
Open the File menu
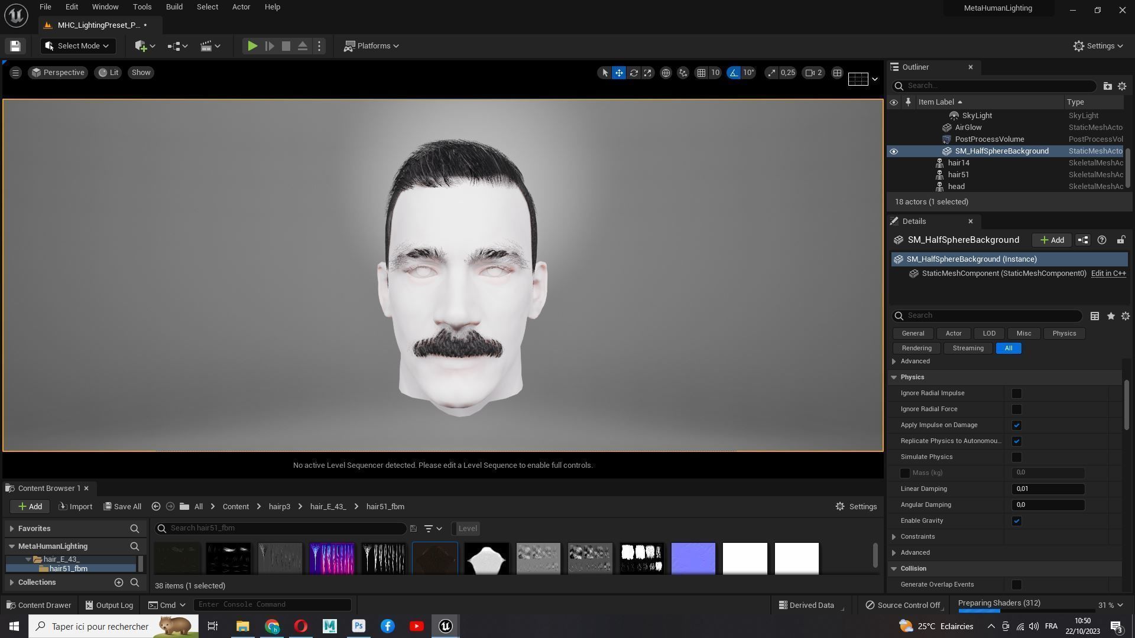tap(45, 7)
